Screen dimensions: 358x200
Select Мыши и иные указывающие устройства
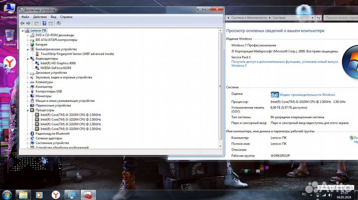click(65, 100)
